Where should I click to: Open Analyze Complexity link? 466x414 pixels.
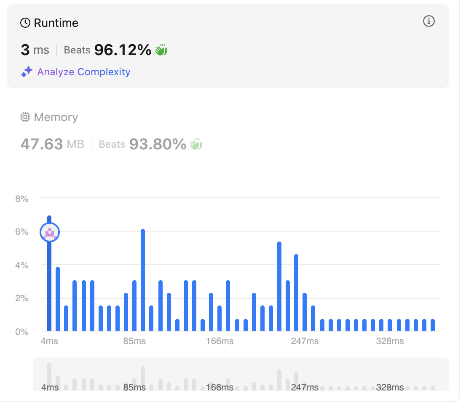tap(83, 72)
